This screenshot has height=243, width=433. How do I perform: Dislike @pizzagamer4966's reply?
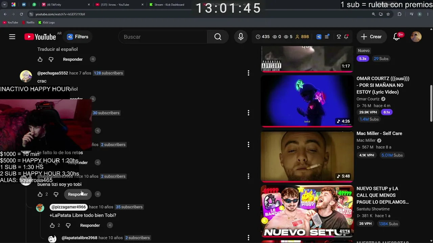point(68,225)
